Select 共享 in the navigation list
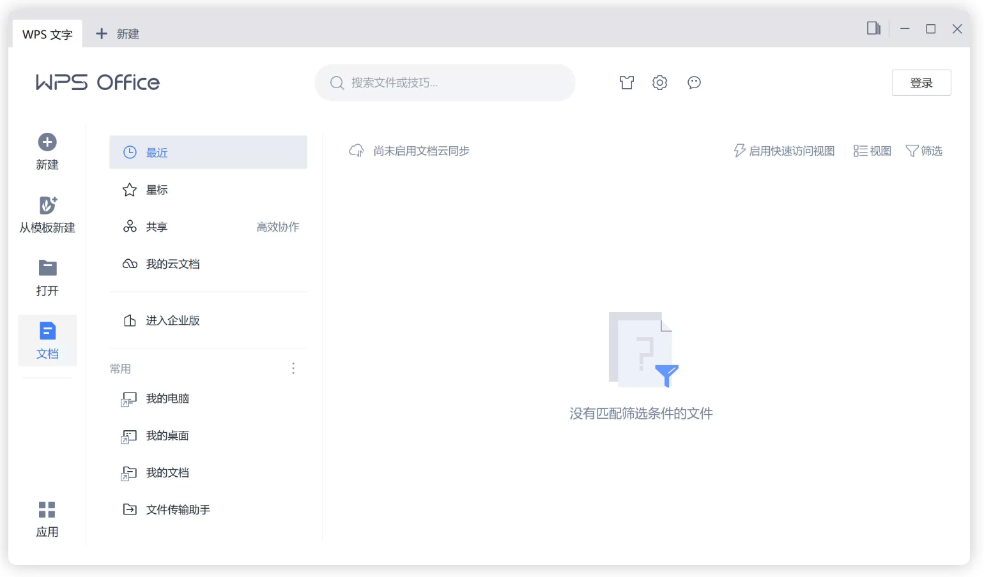Viewport: 984px width, 577px height. pyautogui.click(x=208, y=227)
